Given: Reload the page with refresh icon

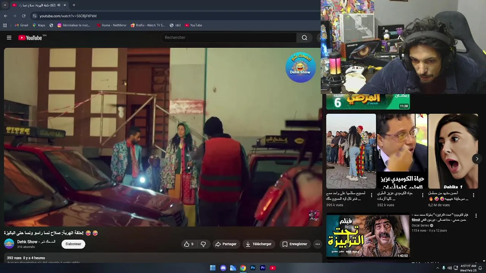Looking at the screenshot, I should point(24,16).
